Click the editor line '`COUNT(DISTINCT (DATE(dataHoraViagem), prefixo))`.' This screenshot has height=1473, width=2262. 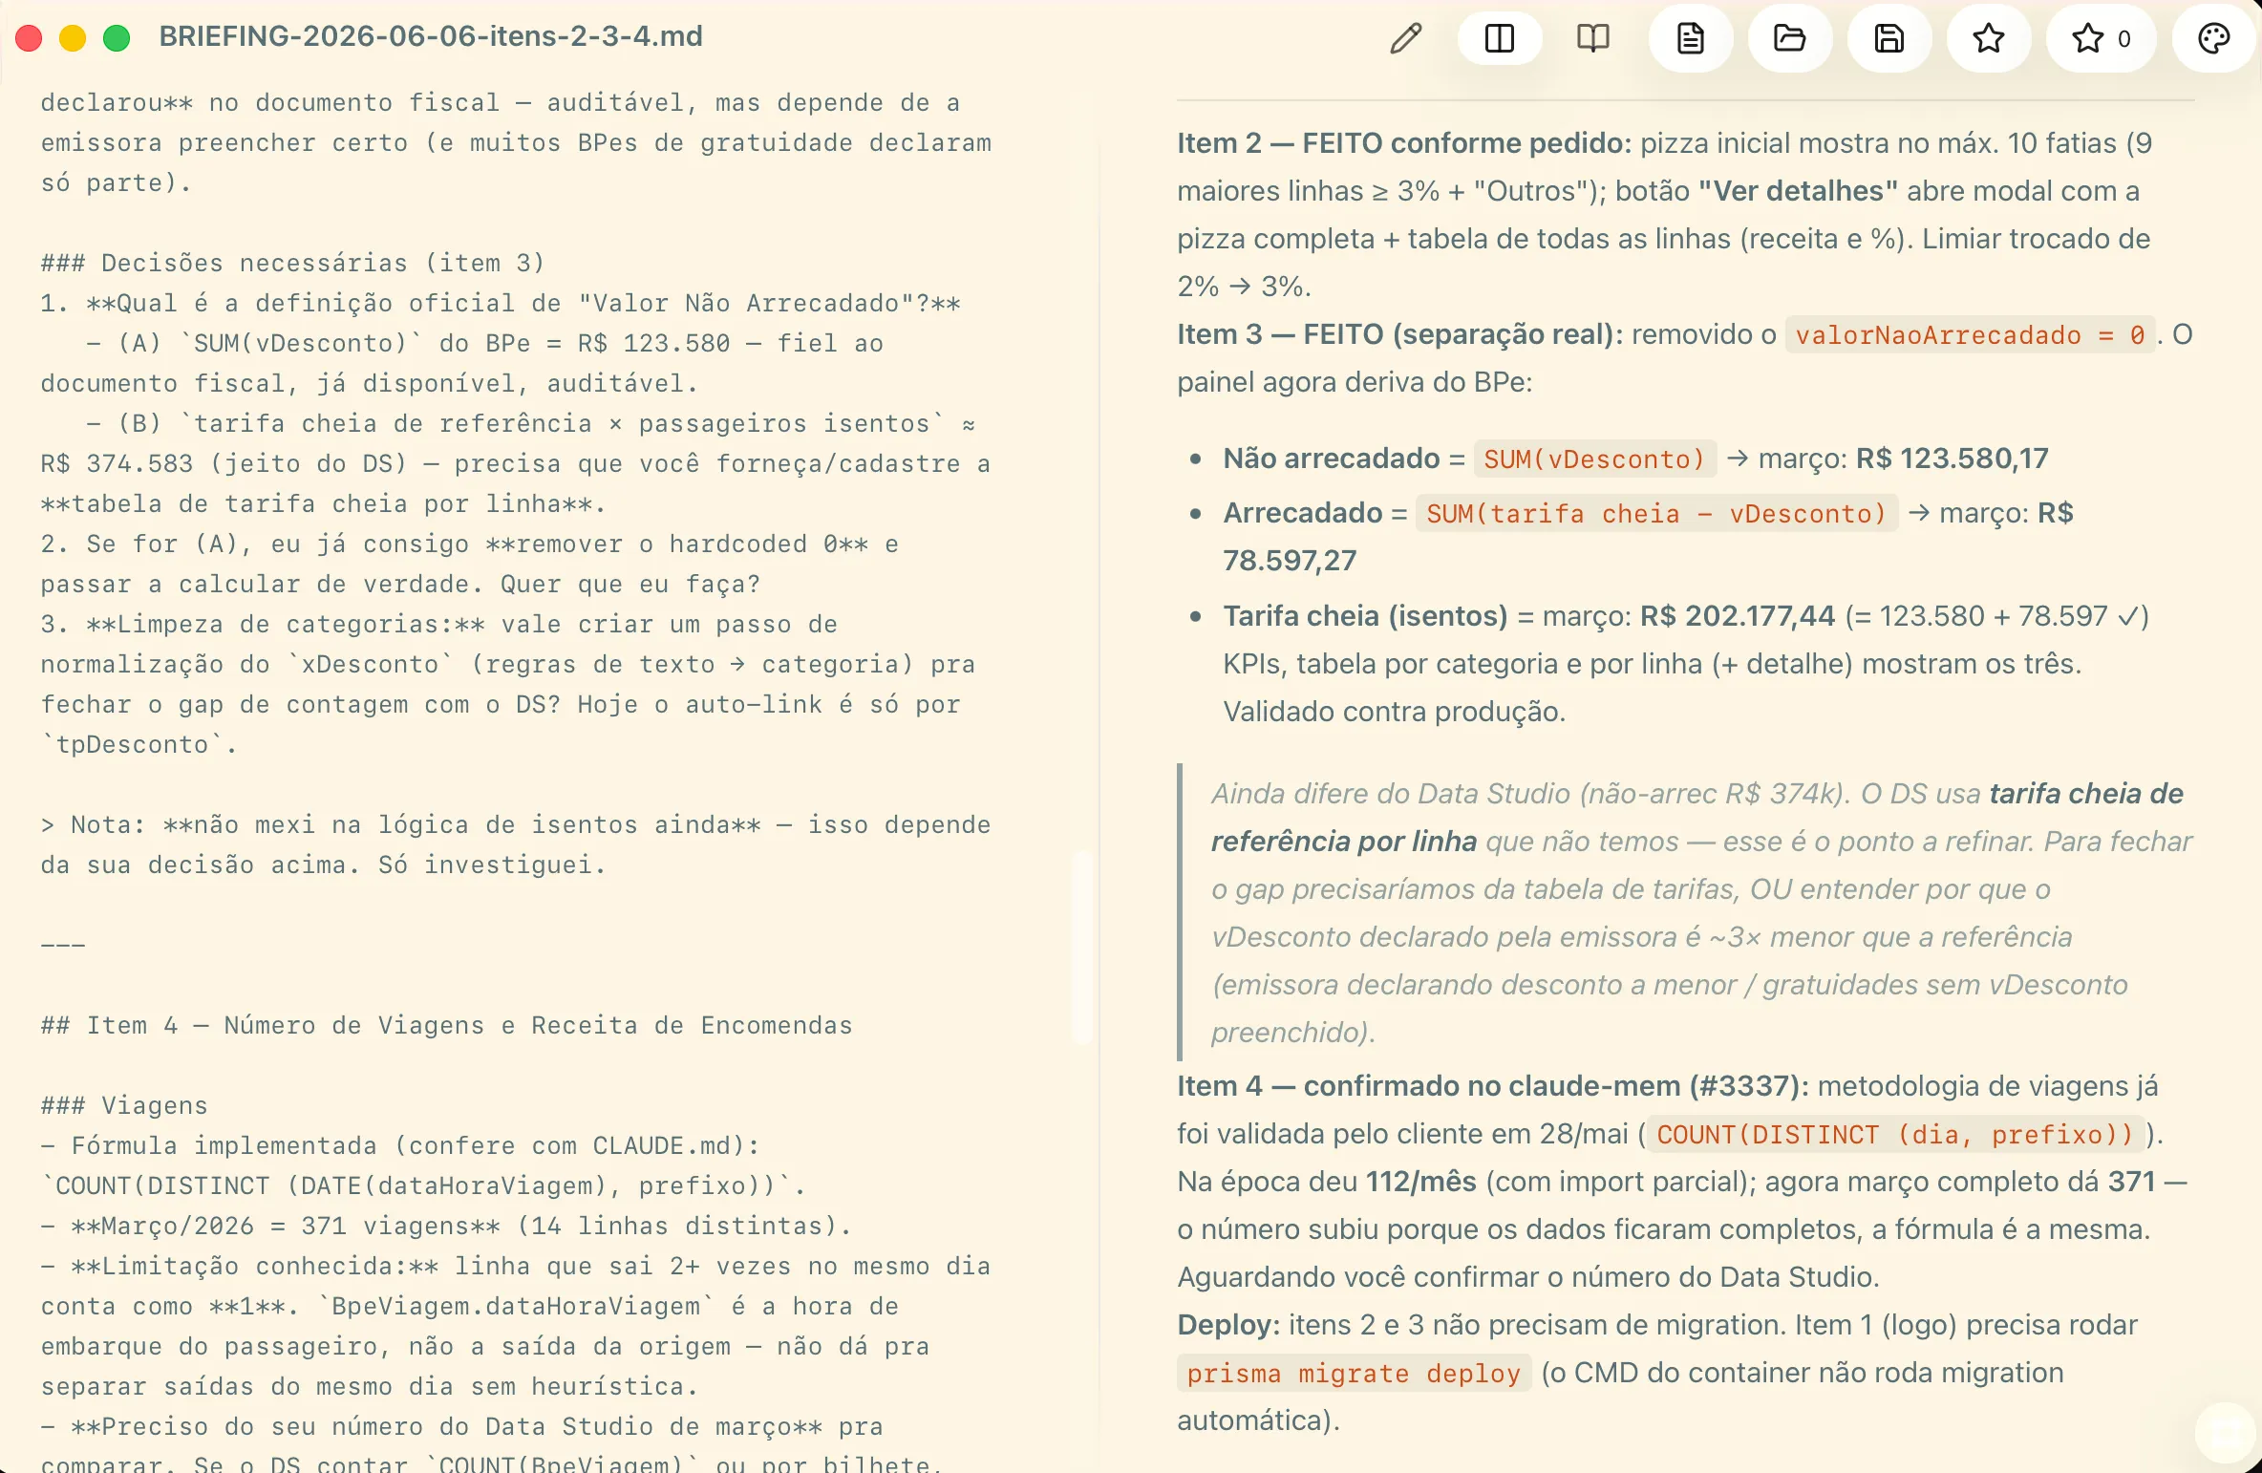(x=423, y=1185)
